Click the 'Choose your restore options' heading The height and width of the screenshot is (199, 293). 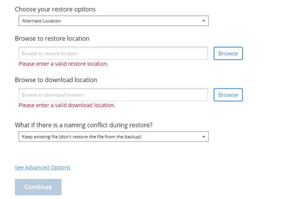point(55,9)
